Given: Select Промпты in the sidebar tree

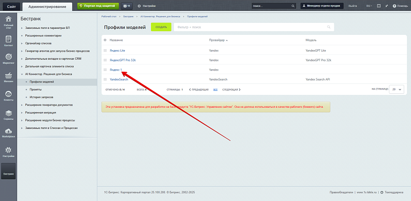Looking at the screenshot, I should point(36,89).
